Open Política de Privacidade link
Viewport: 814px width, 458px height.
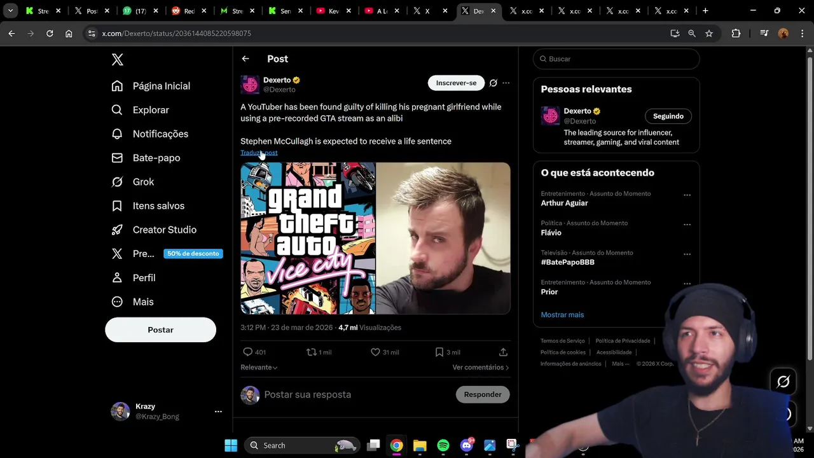(623, 341)
